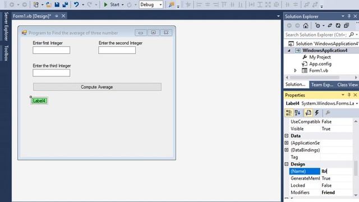Undo the last action with the Undo arrow
The image size is (359, 202).
pyautogui.click(x=76, y=4)
